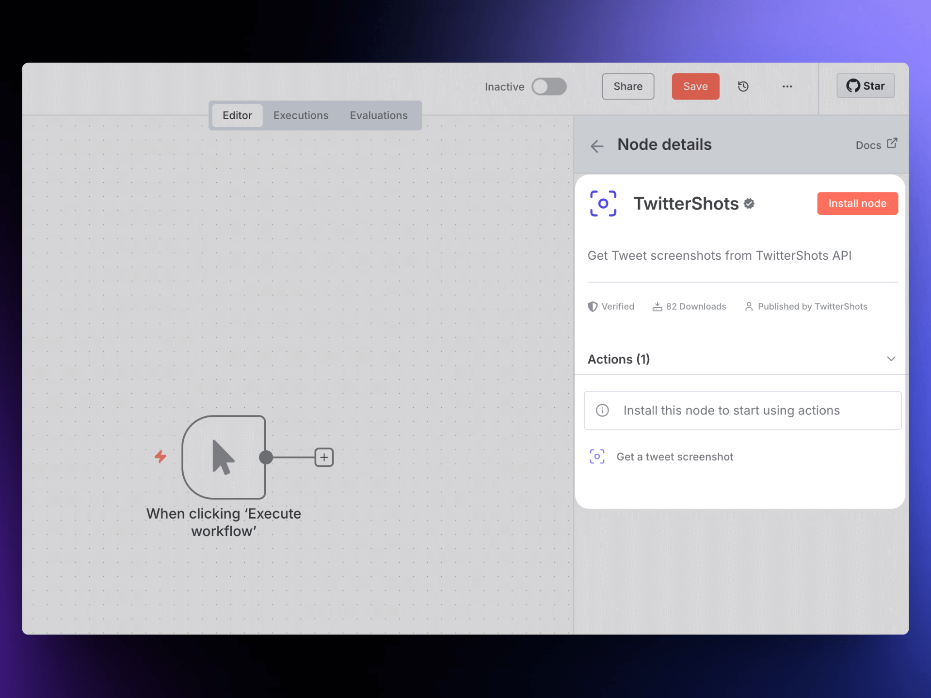Switch to the Executions tab
The image size is (931, 698).
(x=301, y=115)
